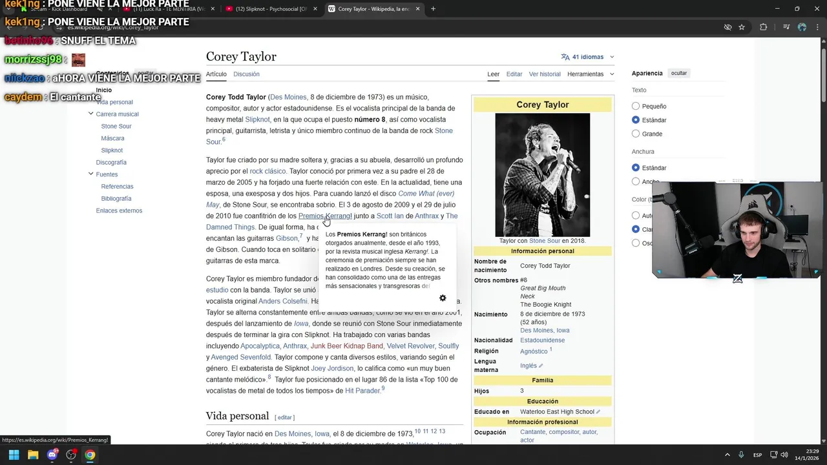Viewport: 827px width, 465px height.
Task: Select the Grande text size option
Action: tap(636, 134)
